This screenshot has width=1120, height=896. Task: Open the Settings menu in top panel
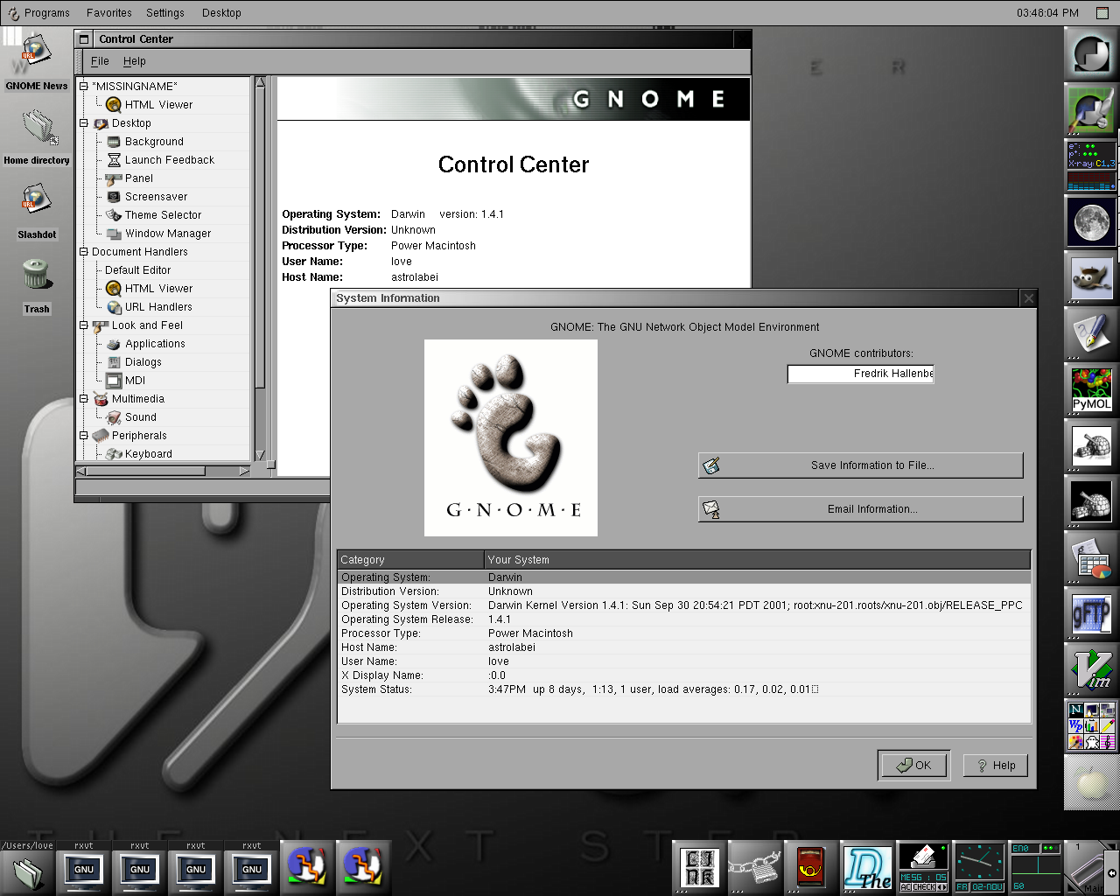point(165,13)
